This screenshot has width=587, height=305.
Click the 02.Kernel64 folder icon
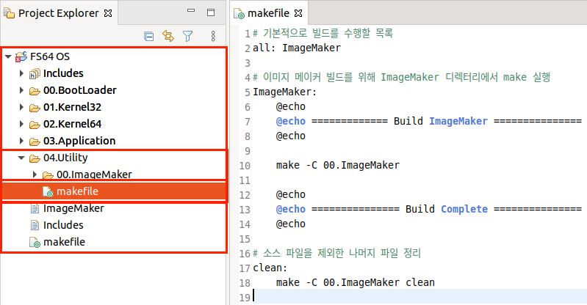(x=35, y=125)
